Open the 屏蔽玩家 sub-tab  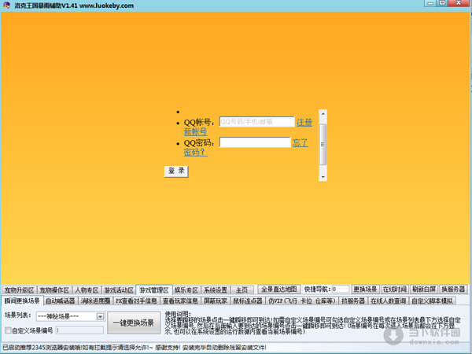(x=216, y=301)
